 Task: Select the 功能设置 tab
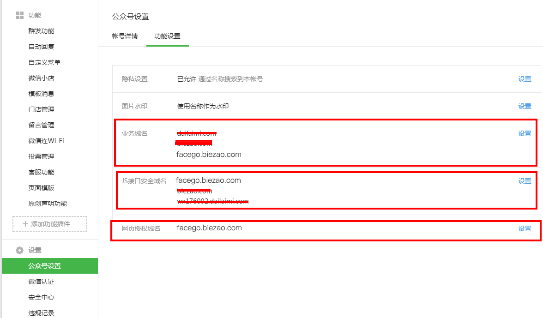point(167,36)
